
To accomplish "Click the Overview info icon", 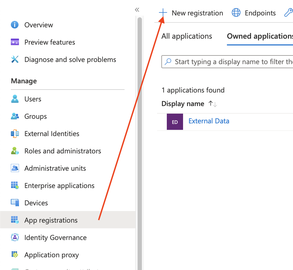I will tap(15, 25).
